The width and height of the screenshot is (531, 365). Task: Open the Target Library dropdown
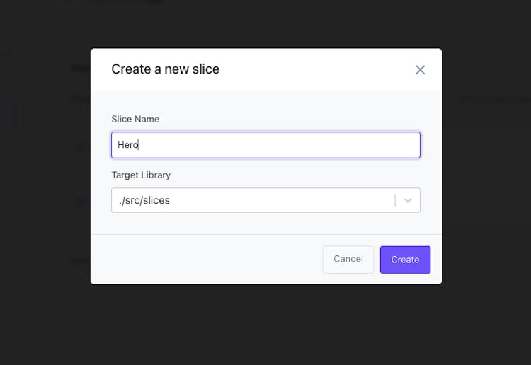click(x=265, y=200)
